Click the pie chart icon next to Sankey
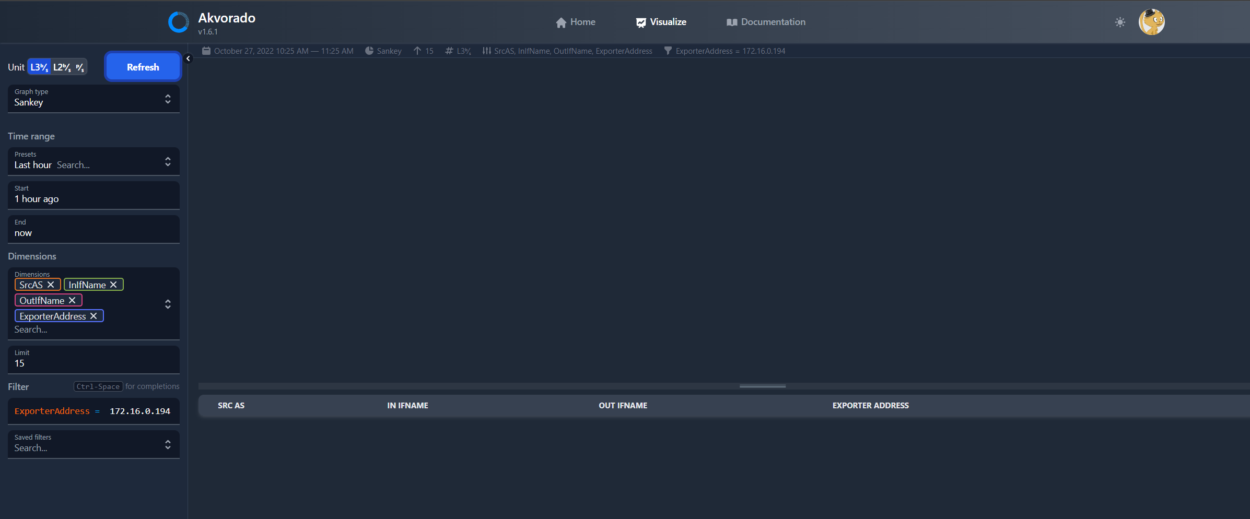Image resolution: width=1250 pixels, height=519 pixels. pyautogui.click(x=370, y=51)
